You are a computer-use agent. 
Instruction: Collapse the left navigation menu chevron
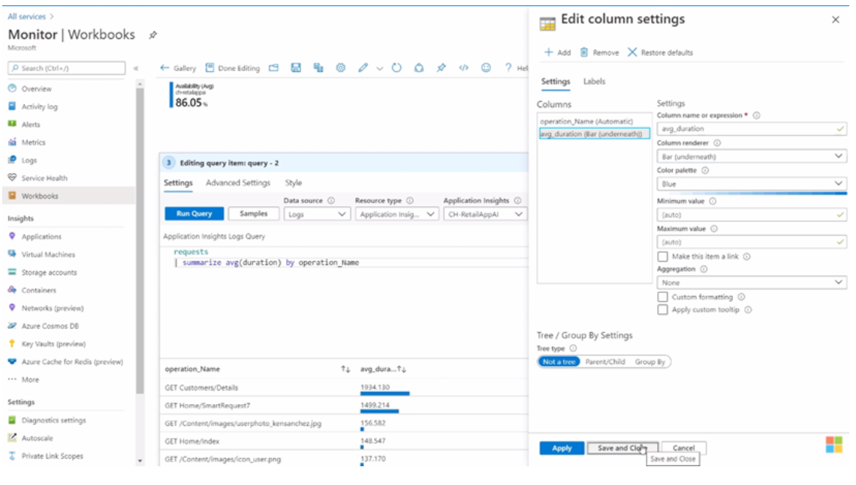pos(136,69)
